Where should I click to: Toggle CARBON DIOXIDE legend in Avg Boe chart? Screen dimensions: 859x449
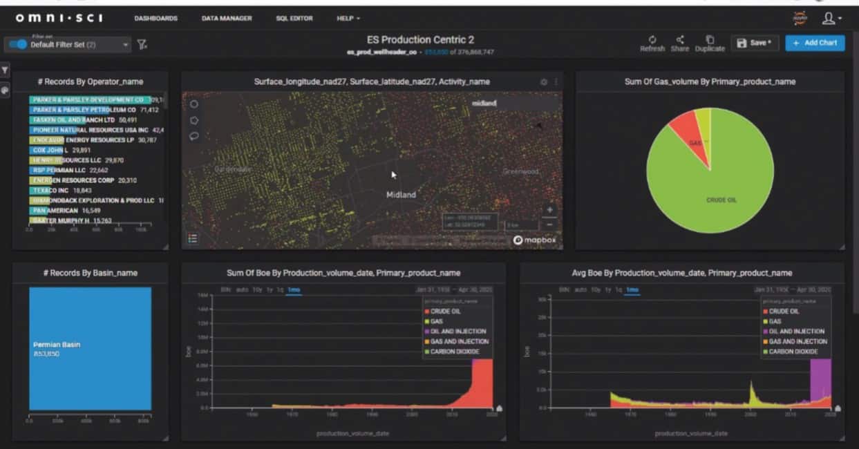coord(791,352)
